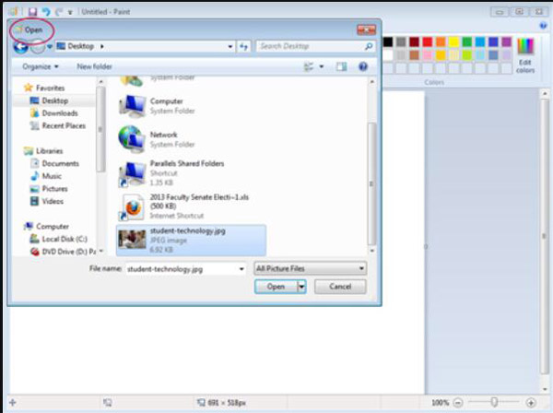Open the Organize menu
This screenshot has width=553, height=413.
point(41,66)
